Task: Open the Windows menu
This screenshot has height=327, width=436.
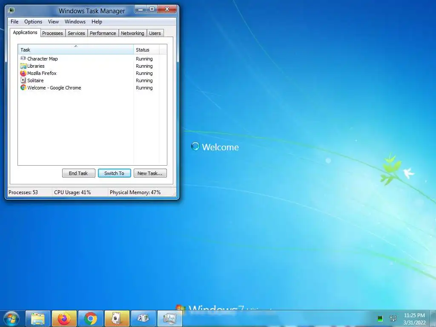Action: 75,22
